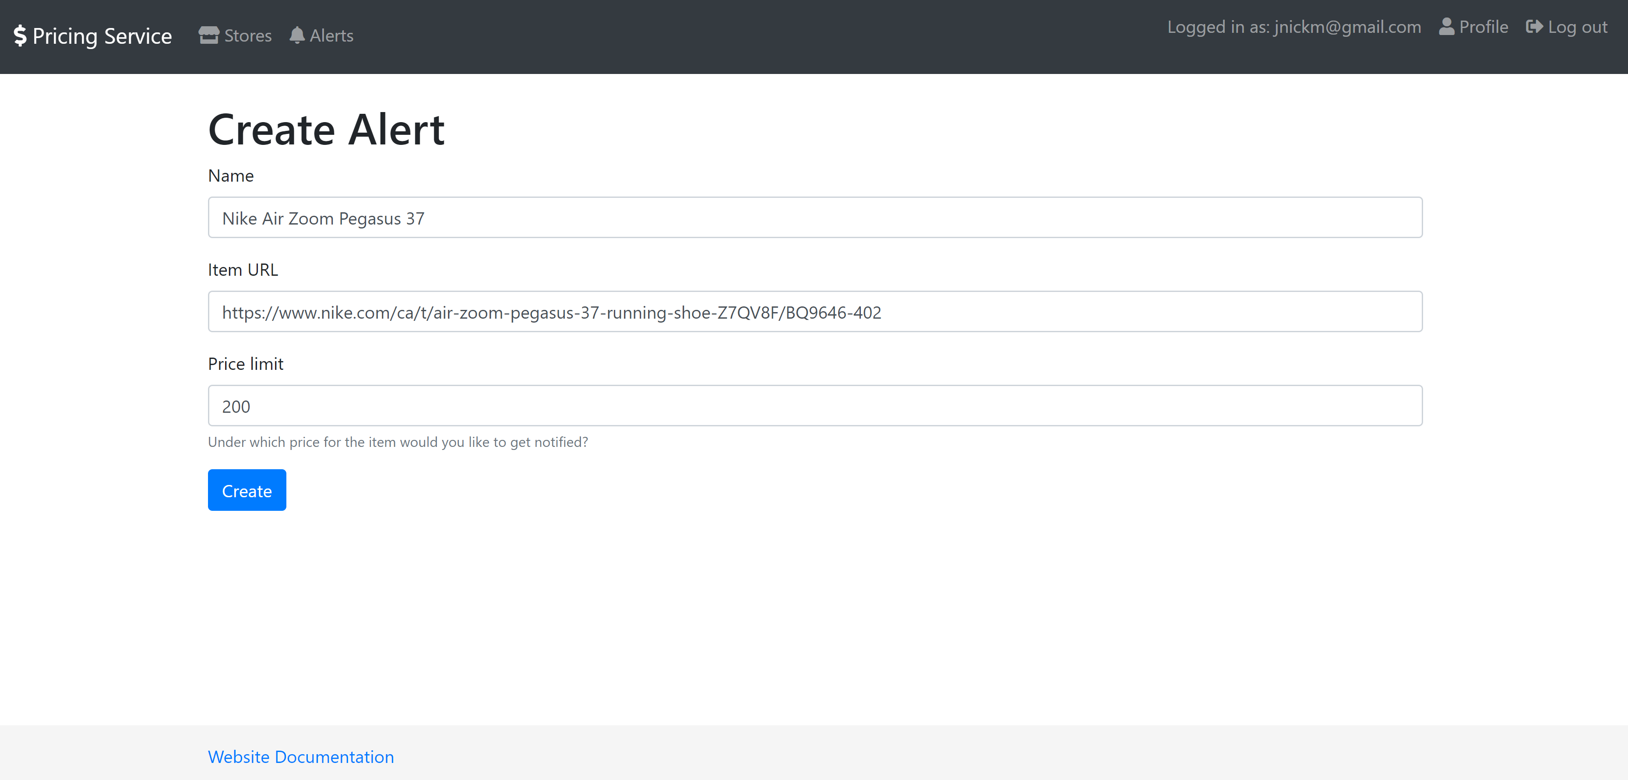Screen dimensions: 1628x780
Task: Open the Pricing Service home link
Action: click(93, 36)
